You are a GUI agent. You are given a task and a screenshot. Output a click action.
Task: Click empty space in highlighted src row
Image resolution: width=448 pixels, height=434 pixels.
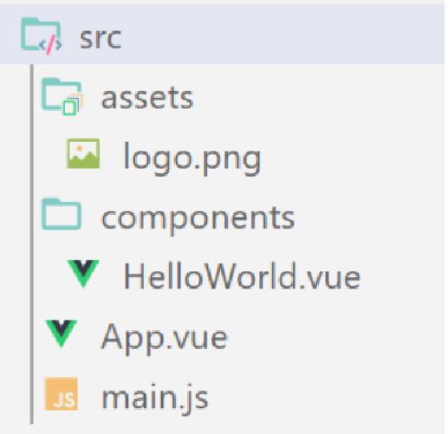pos(283,34)
